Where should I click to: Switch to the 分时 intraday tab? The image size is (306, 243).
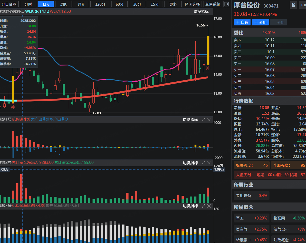tap(28, 4)
